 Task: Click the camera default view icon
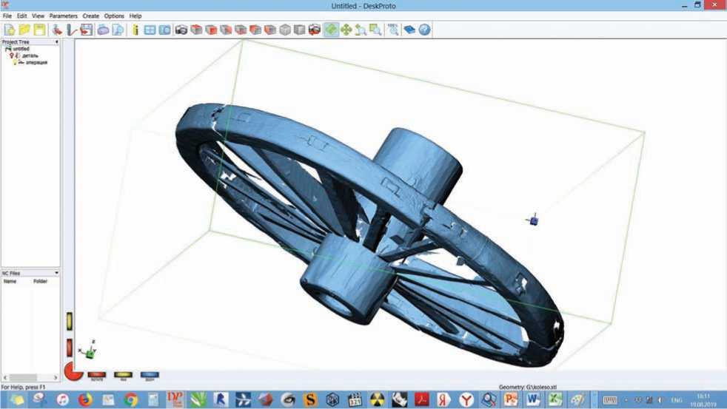[181, 30]
